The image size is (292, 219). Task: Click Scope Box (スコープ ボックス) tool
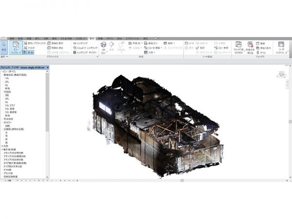tap(173, 48)
